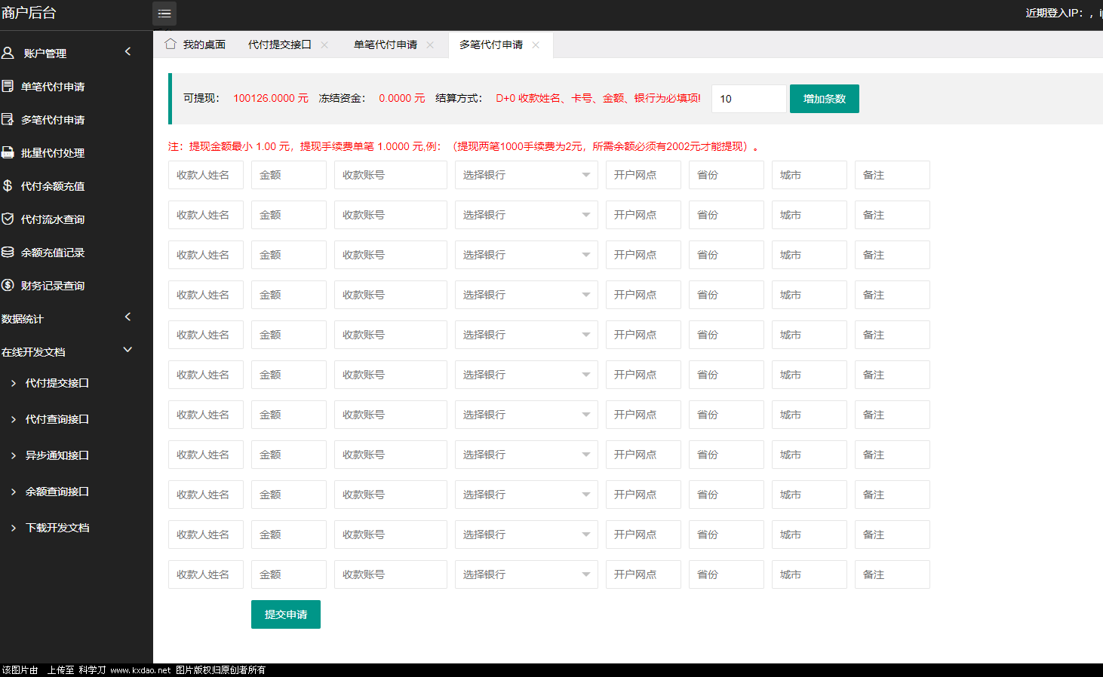This screenshot has width=1103, height=677.
Task: Open the 代付提交接口 doc item in sidebar
Action: click(x=57, y=383)
